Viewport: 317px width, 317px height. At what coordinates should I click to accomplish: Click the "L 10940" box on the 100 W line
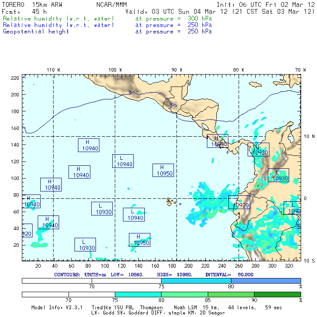point(123,161)
